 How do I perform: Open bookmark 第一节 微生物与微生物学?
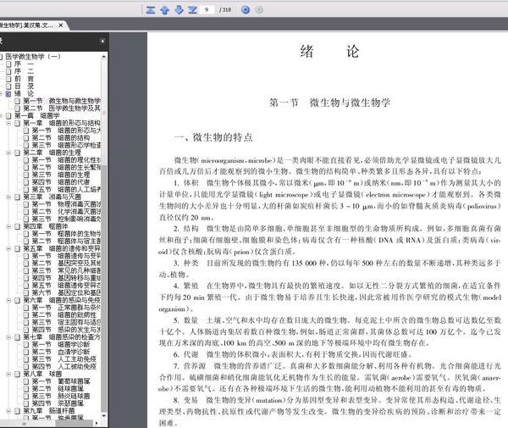62,101
